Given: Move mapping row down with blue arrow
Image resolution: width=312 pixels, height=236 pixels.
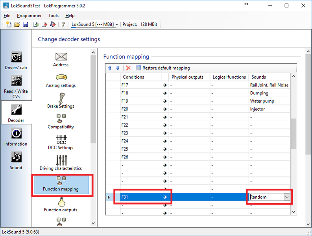Looking at the screenshot, I should click(118, 68).
